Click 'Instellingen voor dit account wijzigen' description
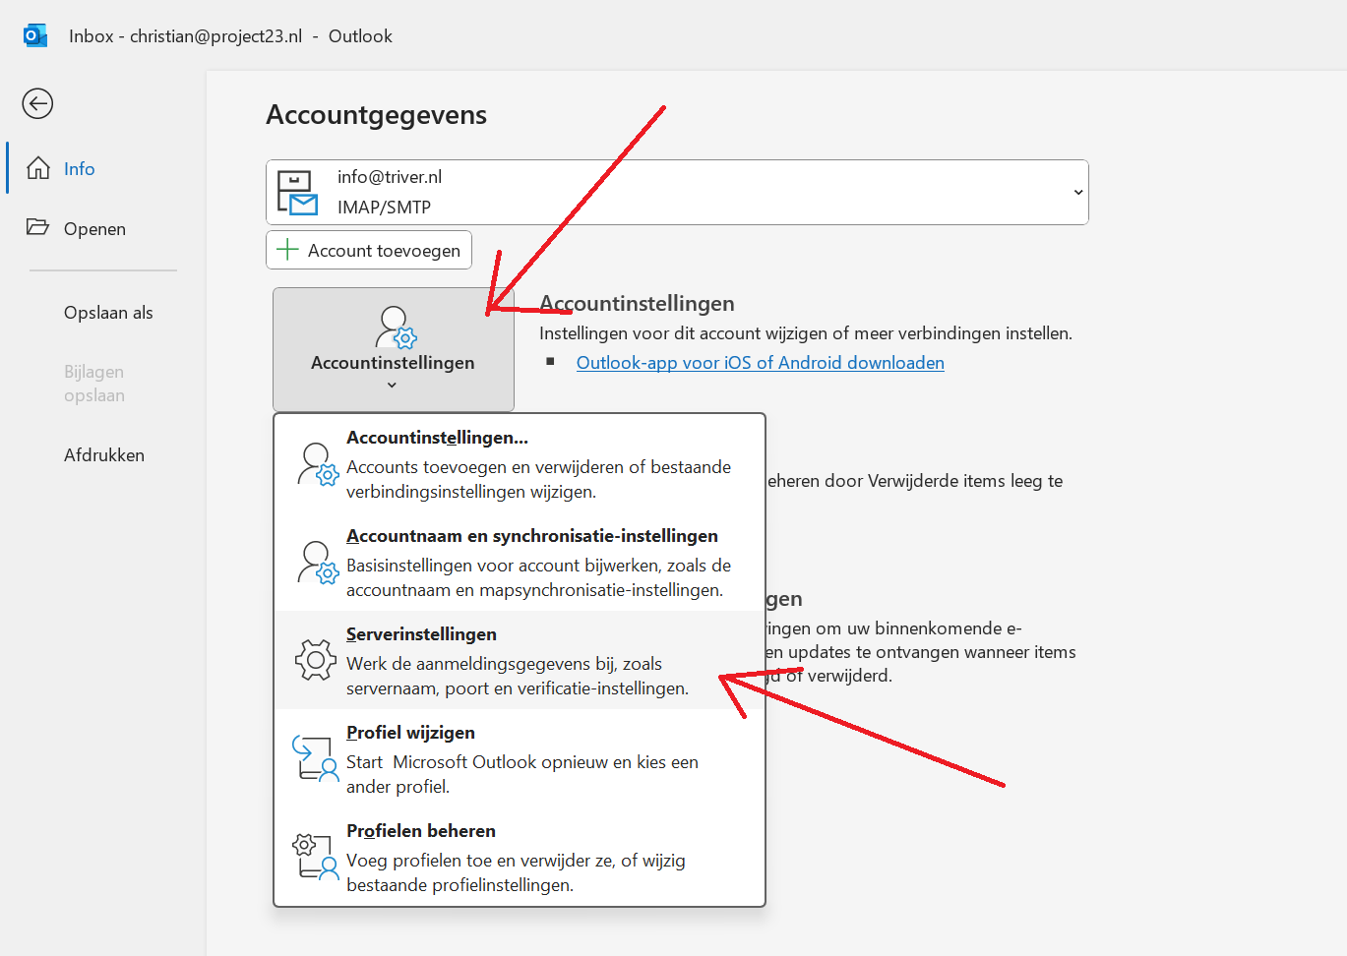 pyautogui.click(x=806, y=333)
